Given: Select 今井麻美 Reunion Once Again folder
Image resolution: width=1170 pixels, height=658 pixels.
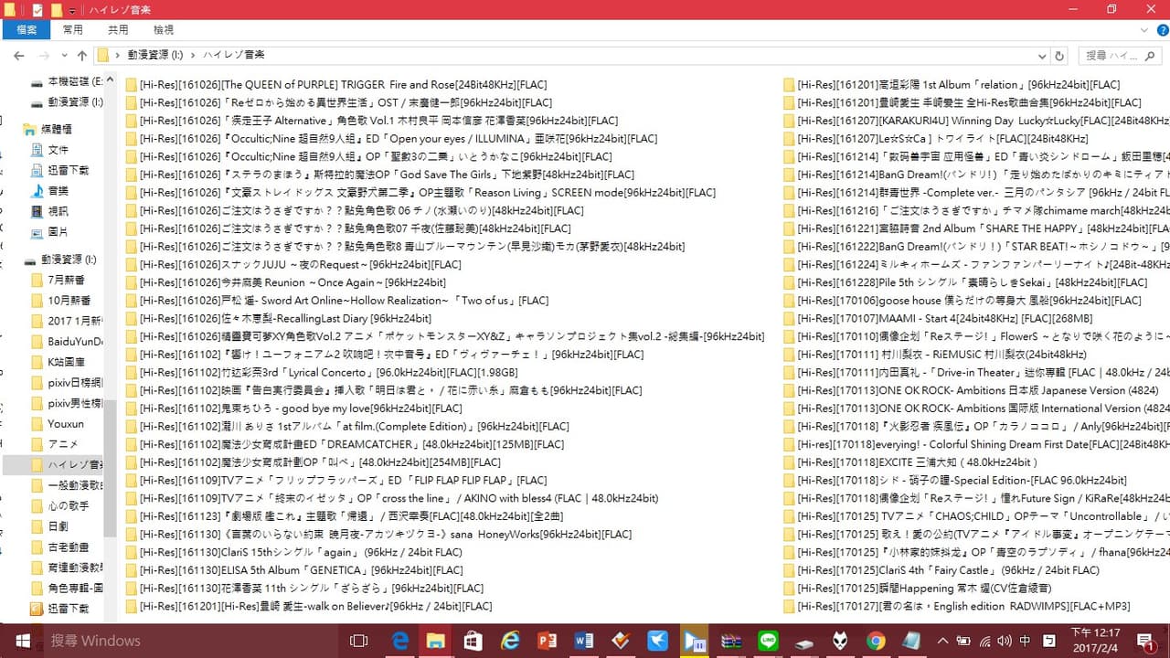Looking at the screenshot, I should (285, 282).
